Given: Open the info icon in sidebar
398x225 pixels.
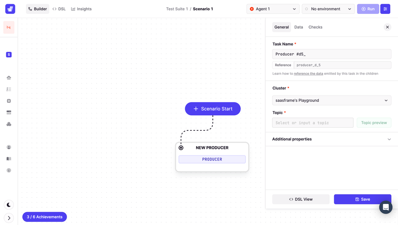Looking at the screenshot, I should coord(9,170).
